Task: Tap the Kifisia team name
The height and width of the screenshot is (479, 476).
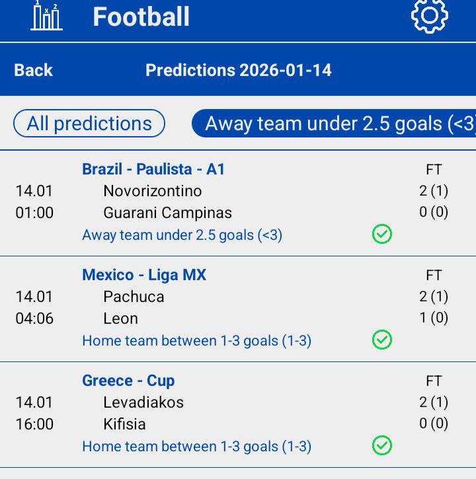Action: tap(125, 424)
